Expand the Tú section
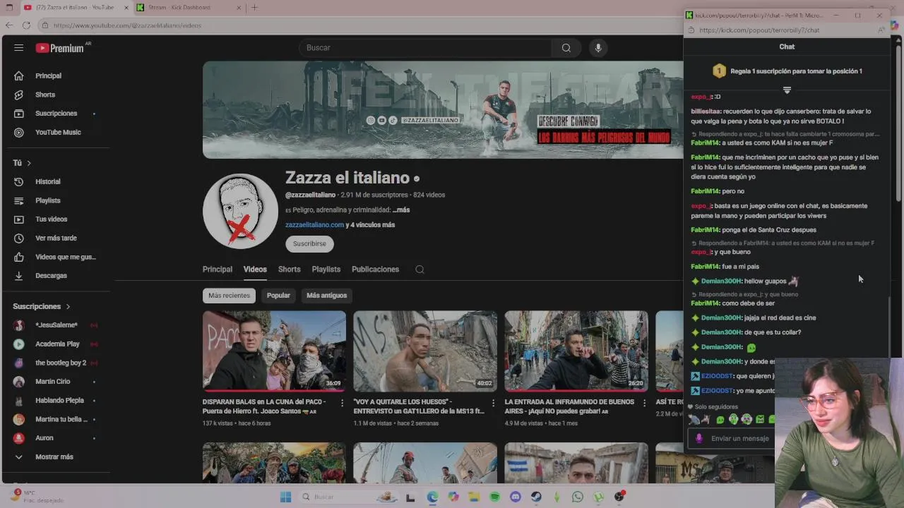 pos(22,163)
